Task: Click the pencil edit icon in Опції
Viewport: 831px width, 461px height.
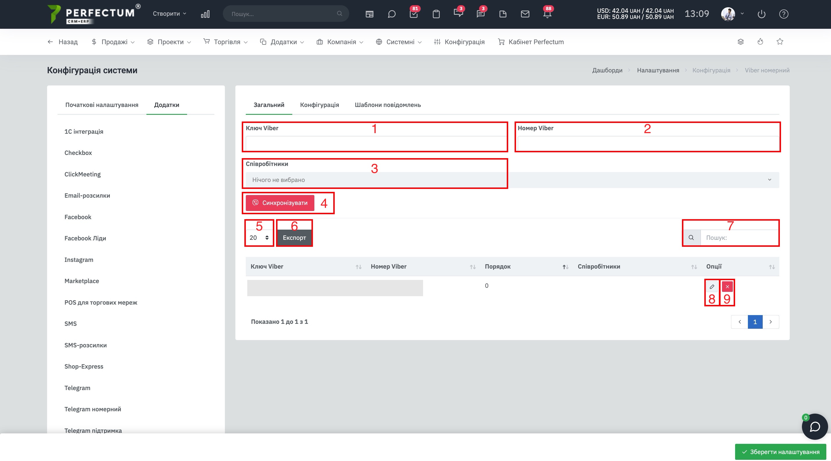Action: pos(712,287)
